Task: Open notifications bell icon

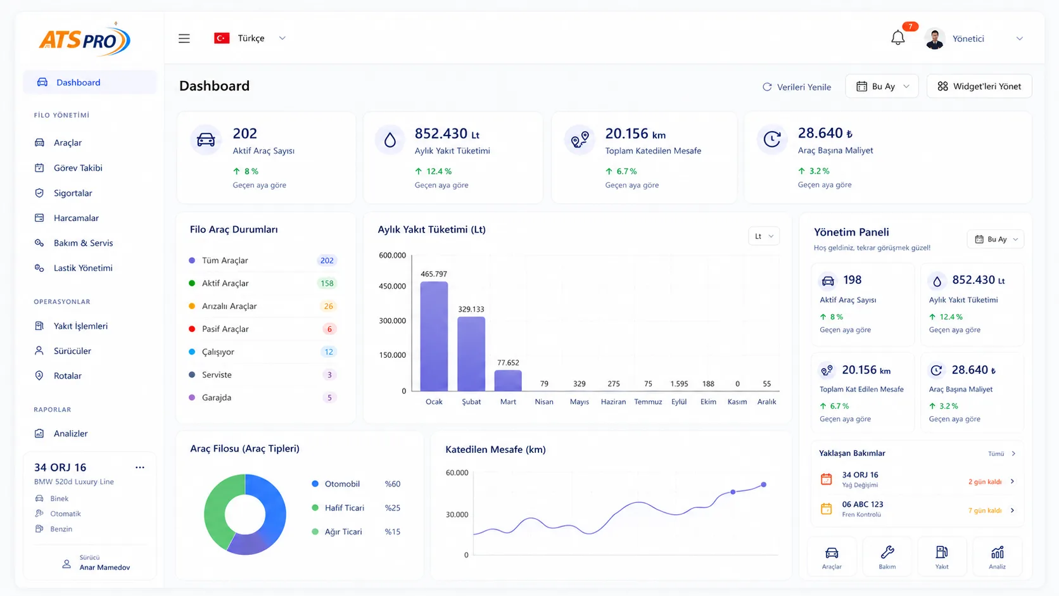Action: [x=897, y=38]
